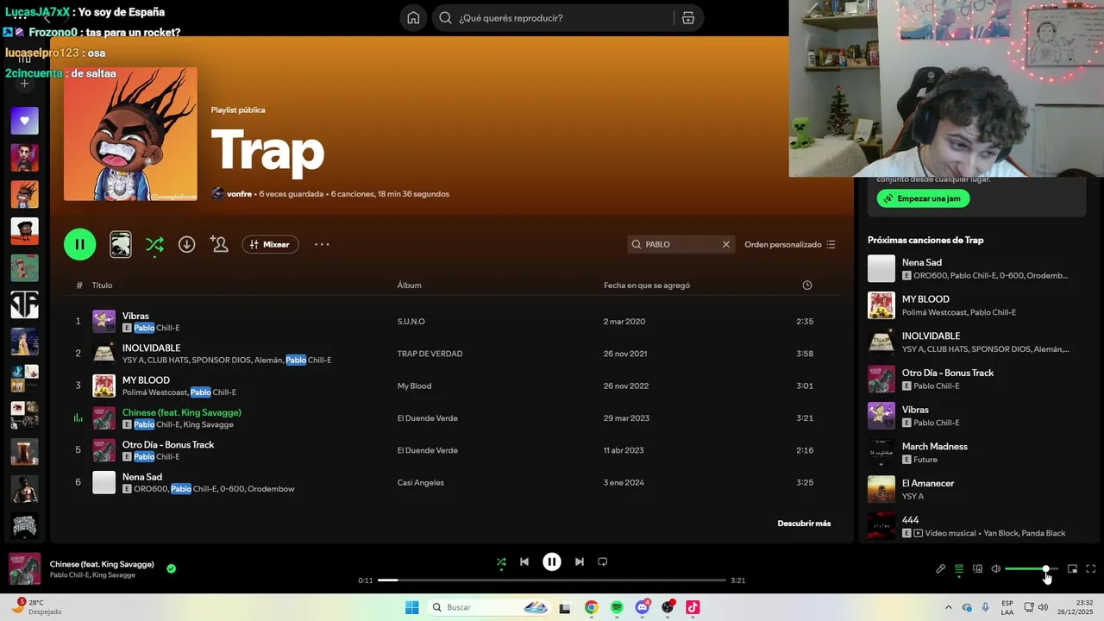The image size is (1104, 621).
Task: Open the Orden personalizado sort dropdown
Action: [x=790, y=245]
